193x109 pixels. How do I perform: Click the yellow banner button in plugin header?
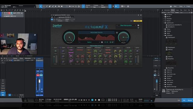point(138,21)
